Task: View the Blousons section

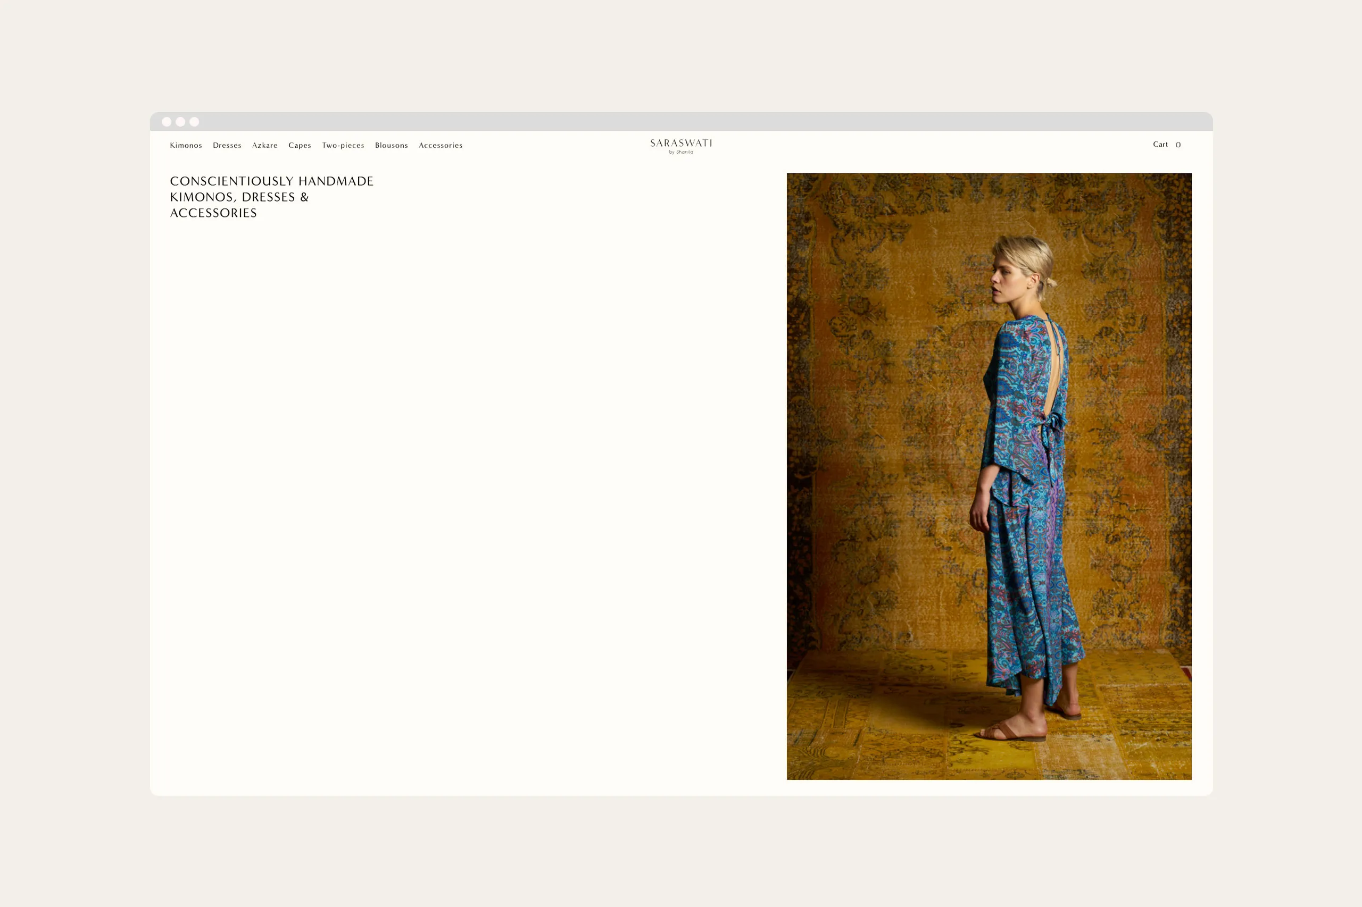Action: pos(391,145)
